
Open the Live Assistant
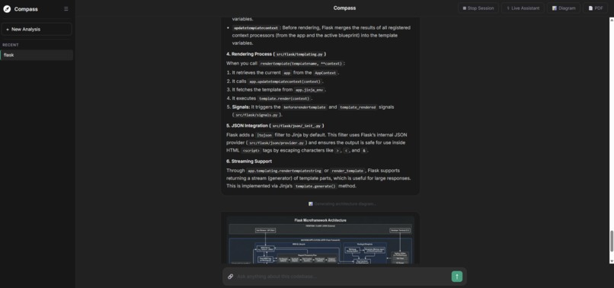(523, 8)
